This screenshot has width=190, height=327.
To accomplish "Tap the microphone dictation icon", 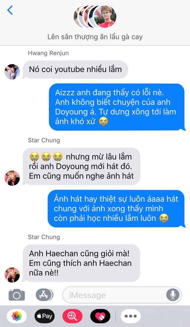I will pos(173,295).
